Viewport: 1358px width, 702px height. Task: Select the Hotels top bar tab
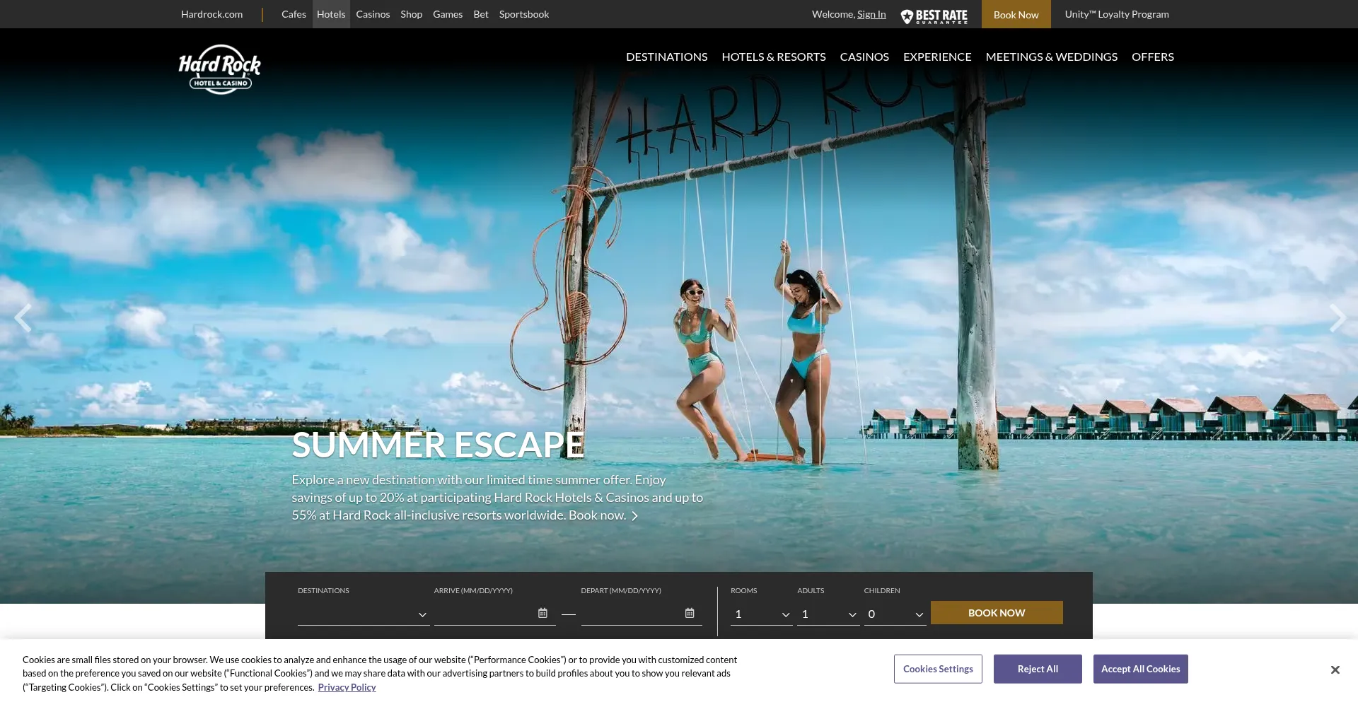pyautogui.click(x=331, y=14)
